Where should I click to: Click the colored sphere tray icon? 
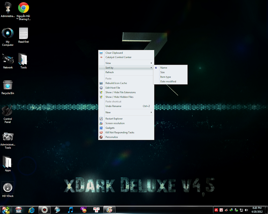point(231,210)
